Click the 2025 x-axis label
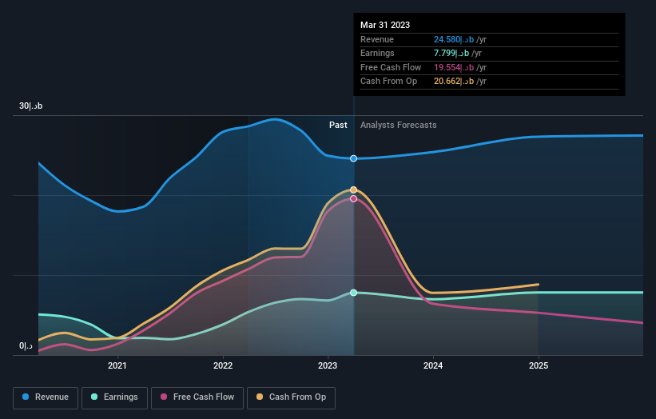The image size is (656, 419). tap(538, 366)
